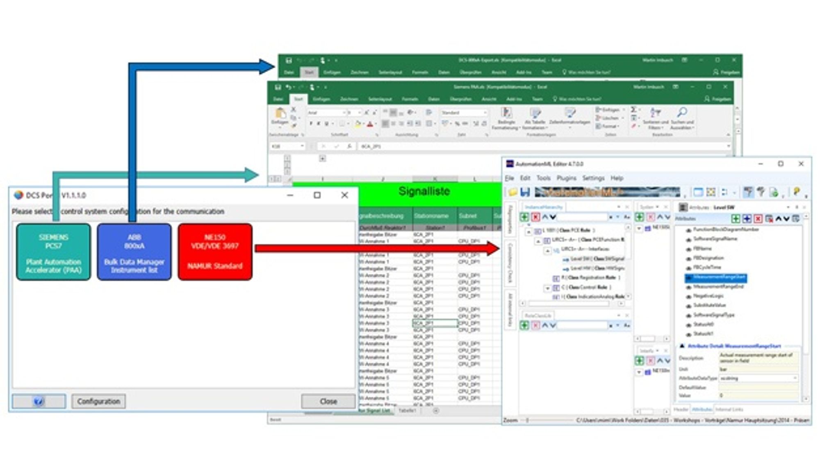Open the Tools menu in AutomationML Editor

tap(544, 178)
